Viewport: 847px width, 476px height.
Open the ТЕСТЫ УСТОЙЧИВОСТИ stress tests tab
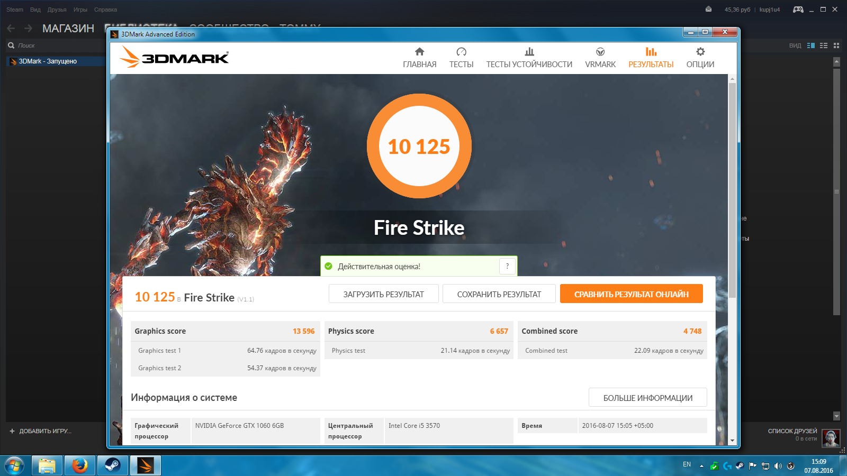coord(529,58)
